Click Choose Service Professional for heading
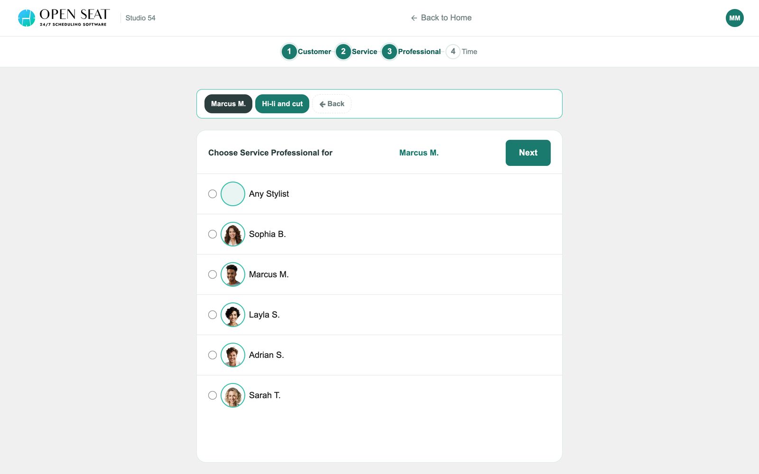759x474 pixels. [x=270, y=153]
